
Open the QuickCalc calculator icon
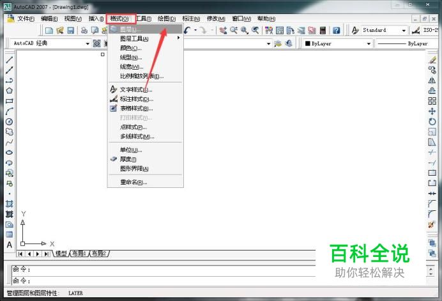pyautogui.click(x=323, y=30)
